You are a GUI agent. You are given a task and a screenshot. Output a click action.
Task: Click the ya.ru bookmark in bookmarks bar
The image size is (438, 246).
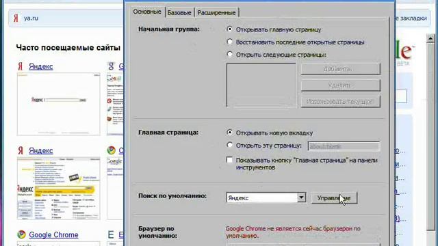pos(31,18)
